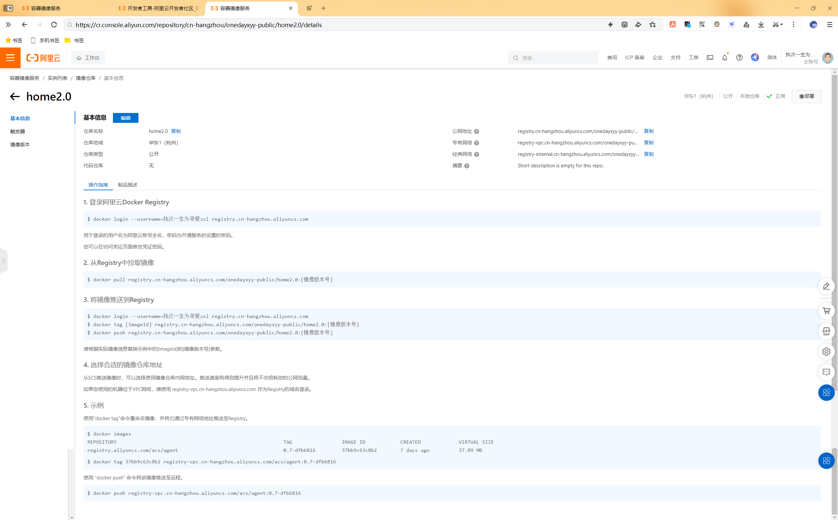Click the Aliyun logo

43,58
